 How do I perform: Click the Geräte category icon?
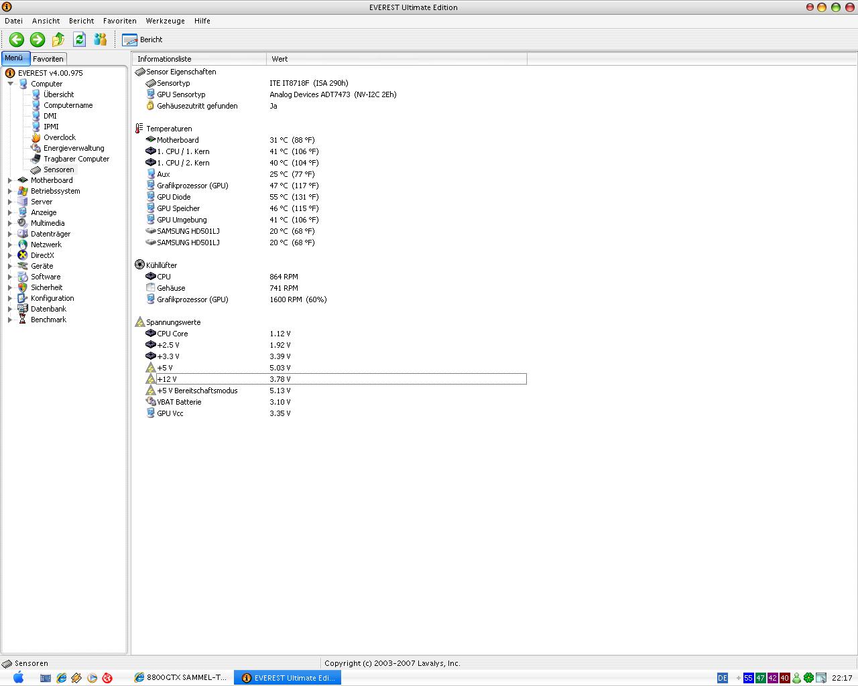23,266
